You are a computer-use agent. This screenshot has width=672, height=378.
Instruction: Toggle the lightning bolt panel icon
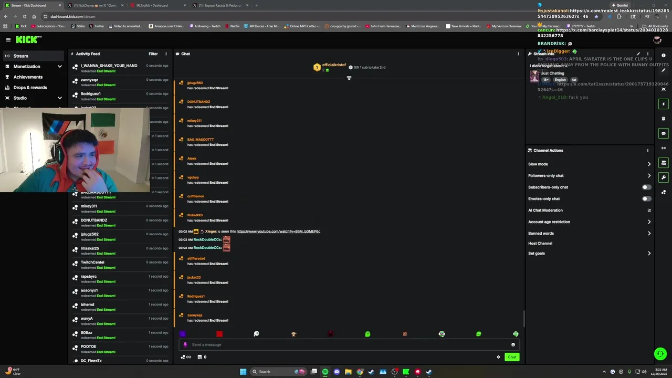664,104
